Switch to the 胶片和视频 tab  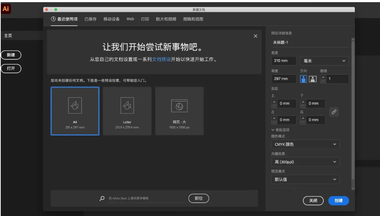(166, 19)
